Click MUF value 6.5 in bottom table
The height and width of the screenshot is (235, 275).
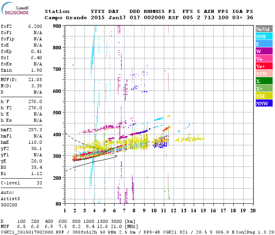click(21, 227)
